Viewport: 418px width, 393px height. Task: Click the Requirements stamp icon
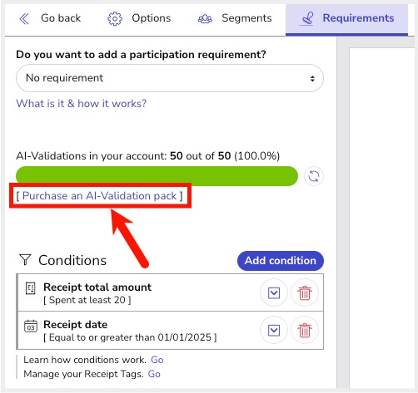[307, 19]
